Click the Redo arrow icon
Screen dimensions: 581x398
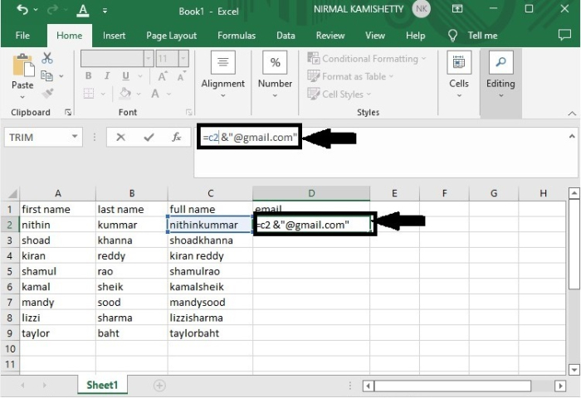(x=52, y=10)
